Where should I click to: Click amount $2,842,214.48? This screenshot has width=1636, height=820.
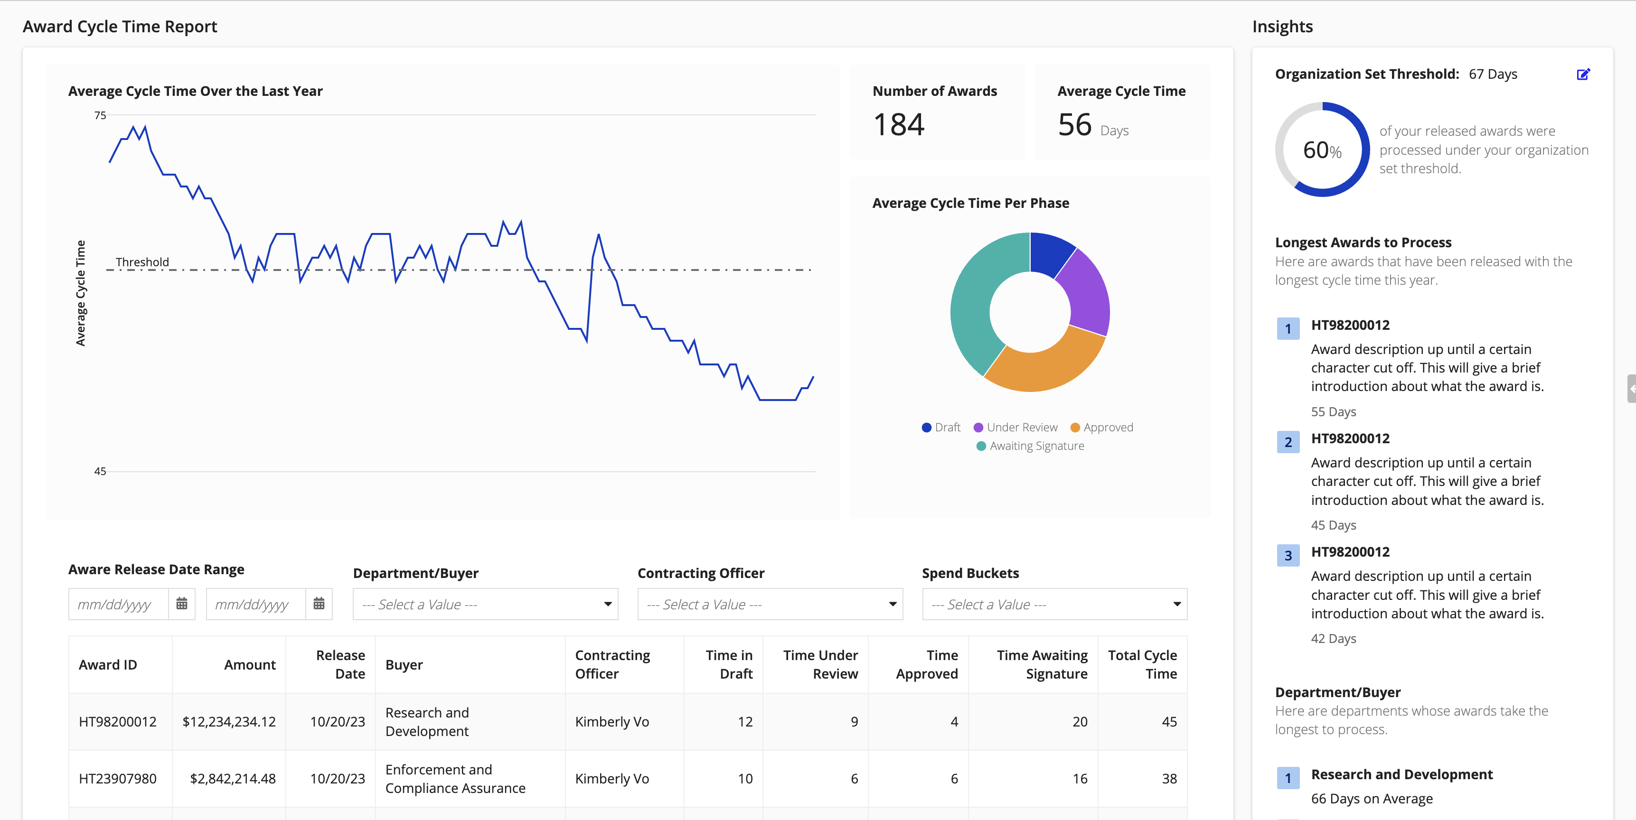pyautogui.click(x=233, y=779)
